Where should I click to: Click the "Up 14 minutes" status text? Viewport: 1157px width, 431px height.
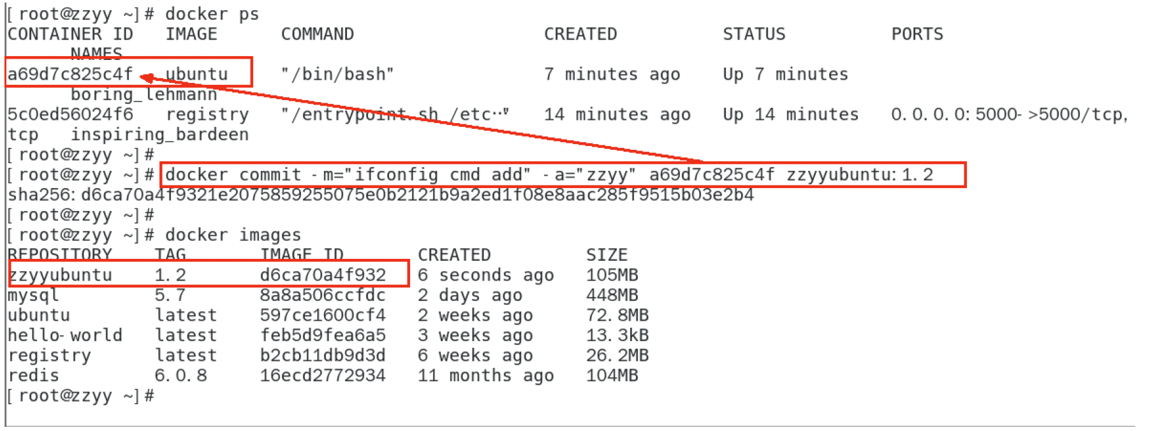click(790, 115)
